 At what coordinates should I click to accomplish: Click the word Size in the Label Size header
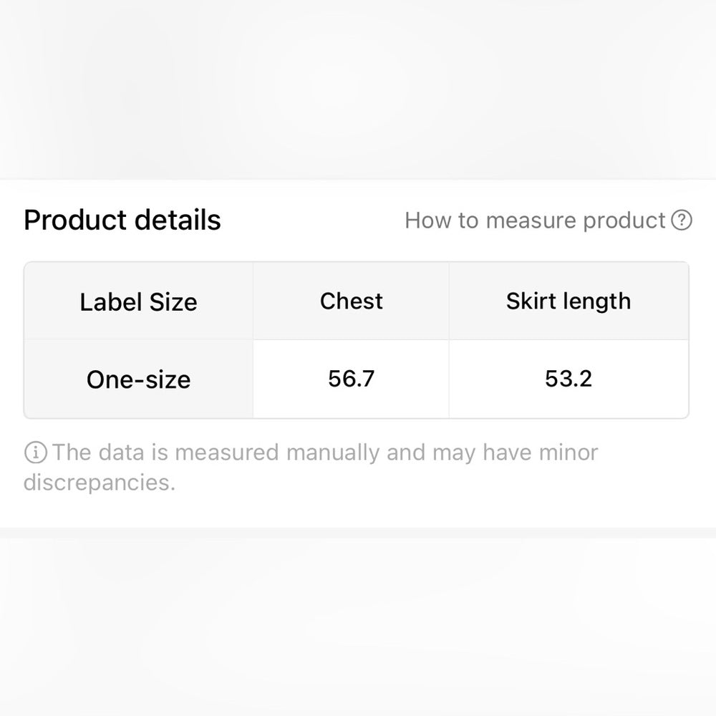tap(172, 301)
